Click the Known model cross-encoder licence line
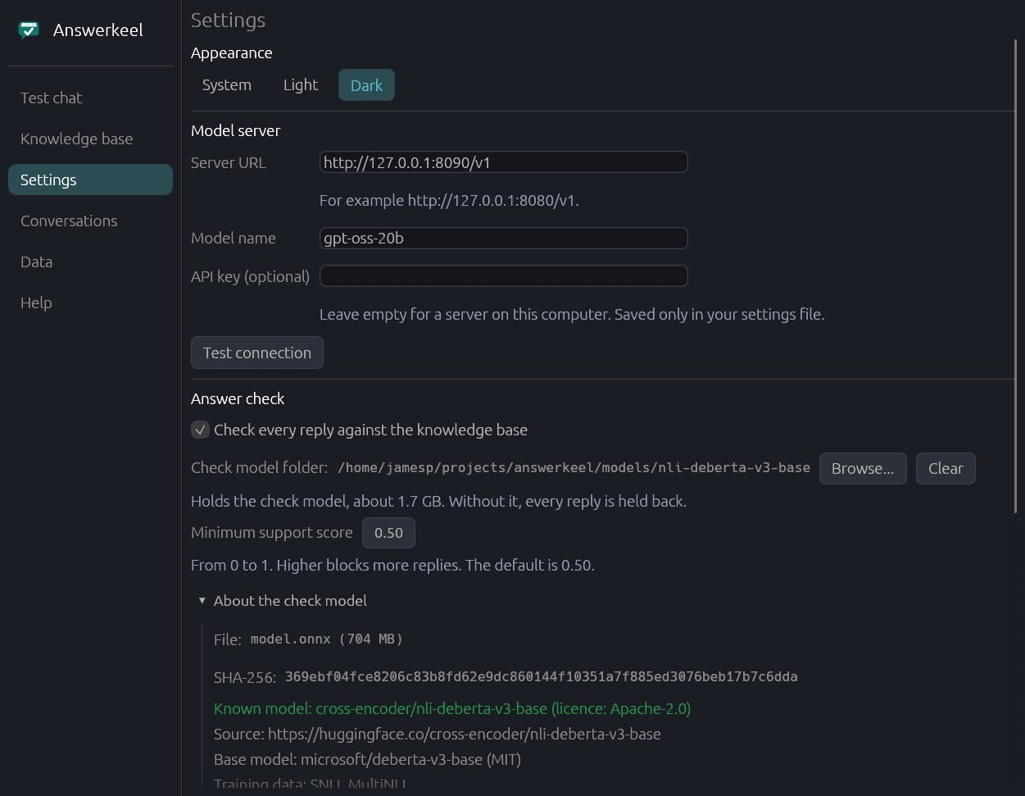 (452, 708)
